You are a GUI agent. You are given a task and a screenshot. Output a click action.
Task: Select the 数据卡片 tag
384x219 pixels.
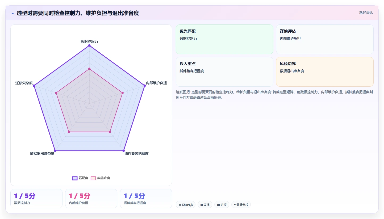tap(241, 205)
